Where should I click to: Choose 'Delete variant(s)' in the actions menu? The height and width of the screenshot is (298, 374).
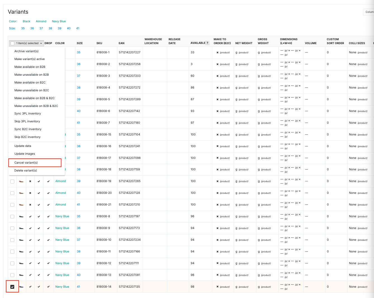click(26, 170)
